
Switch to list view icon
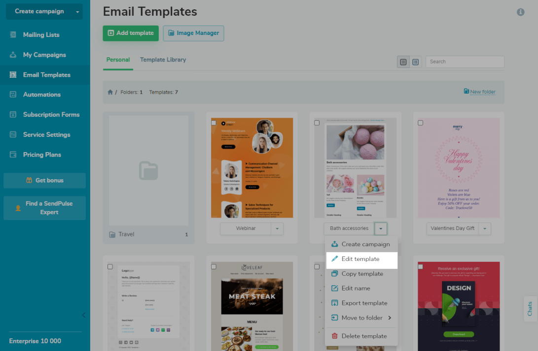tap(416, 62)
